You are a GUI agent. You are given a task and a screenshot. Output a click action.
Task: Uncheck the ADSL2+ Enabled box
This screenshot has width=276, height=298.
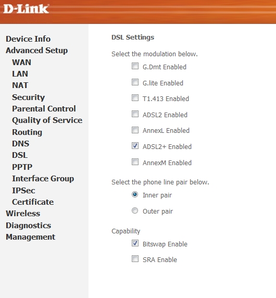click(135, 146)
